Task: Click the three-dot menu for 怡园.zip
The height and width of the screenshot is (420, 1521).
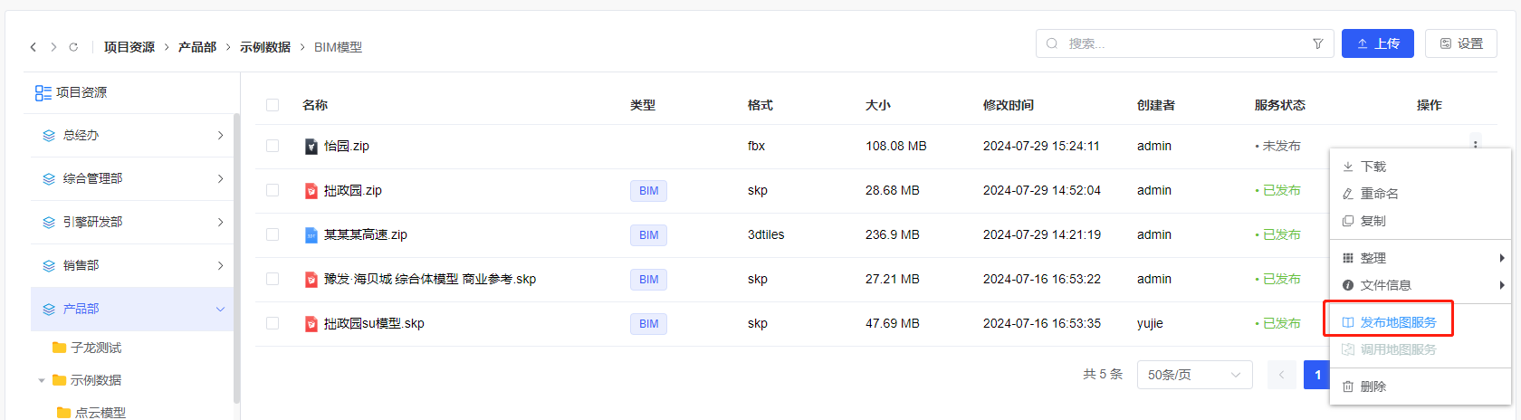Action: pos(1475,144)
